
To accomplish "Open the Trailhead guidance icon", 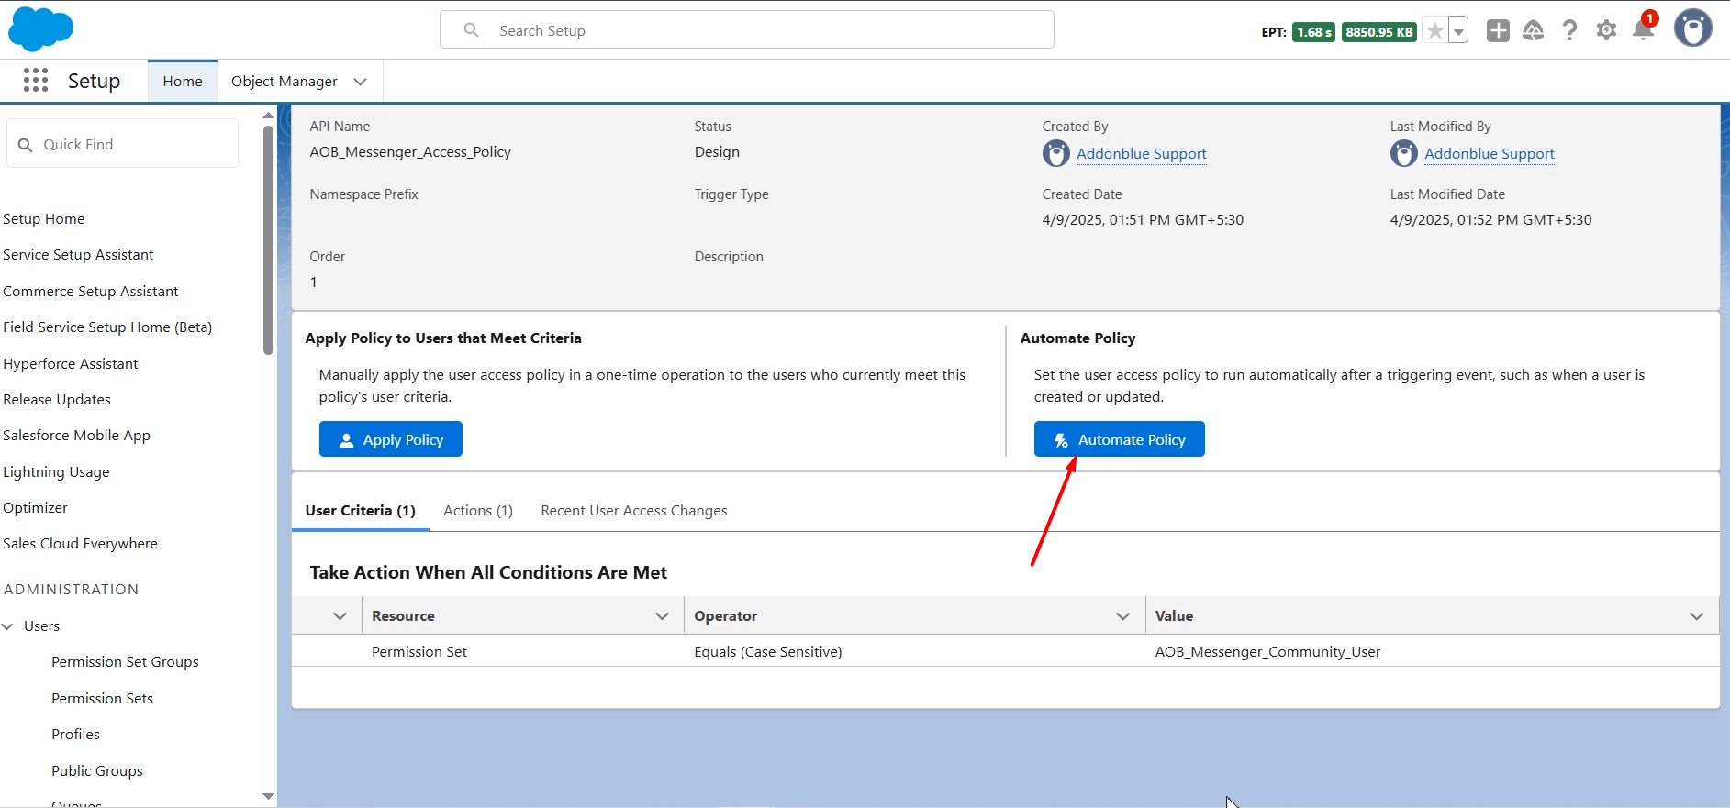I will pyautogui.click(x=1534, y=31).
